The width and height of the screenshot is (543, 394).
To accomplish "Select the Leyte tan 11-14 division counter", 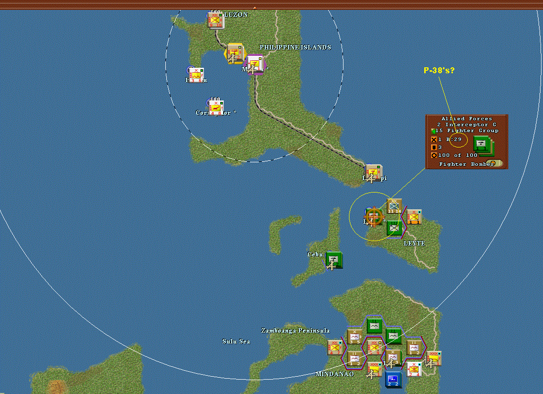I will pyautogui.click(x=395, y=206).
